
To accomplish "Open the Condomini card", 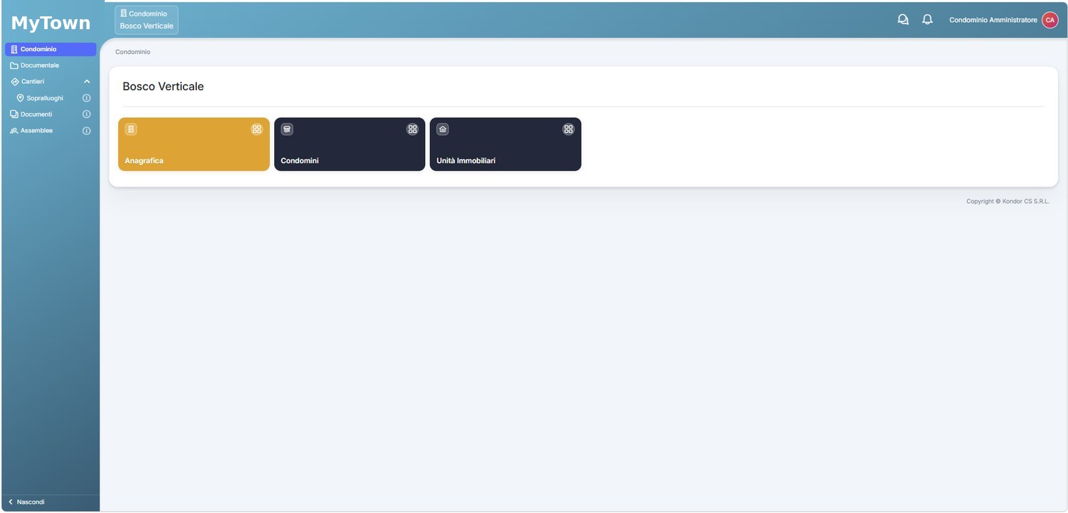I will coord(350,144).
